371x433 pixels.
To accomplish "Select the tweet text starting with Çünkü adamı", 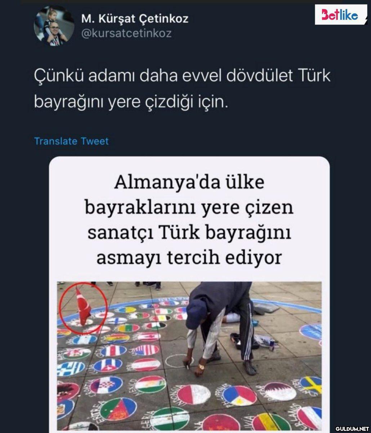I will [x=182, y=89].
